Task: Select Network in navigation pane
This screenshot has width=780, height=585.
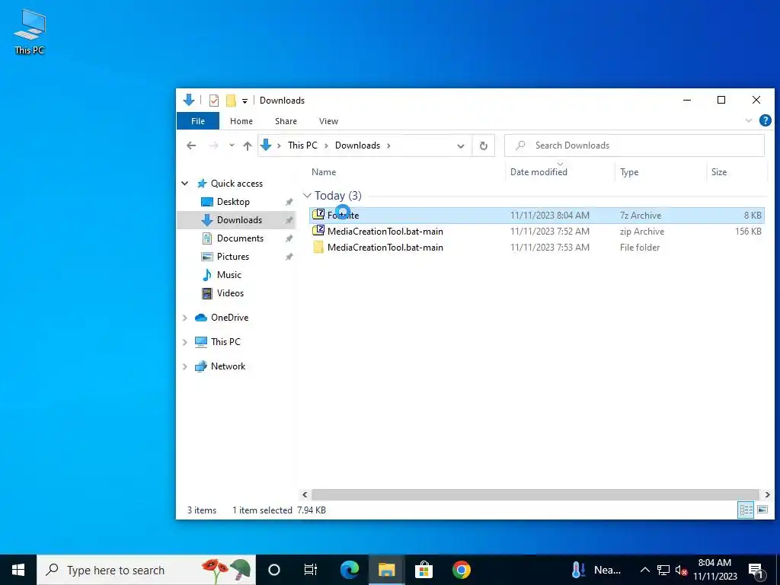Action: point(227,366)
